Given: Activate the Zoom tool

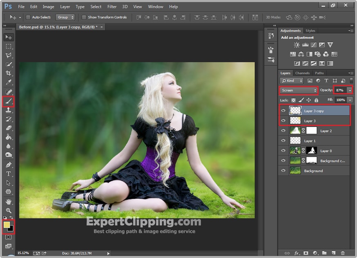Looking at the screenshot, I should (9, 211).
